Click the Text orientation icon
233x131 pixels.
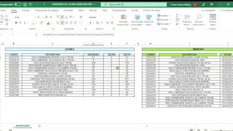(x=71, y=17)
